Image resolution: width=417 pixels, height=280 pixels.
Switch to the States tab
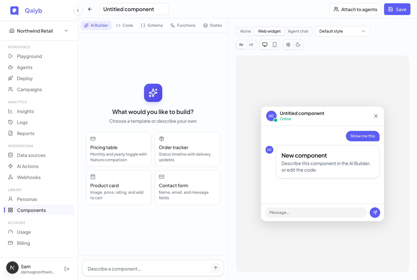(x=213, y=25)
